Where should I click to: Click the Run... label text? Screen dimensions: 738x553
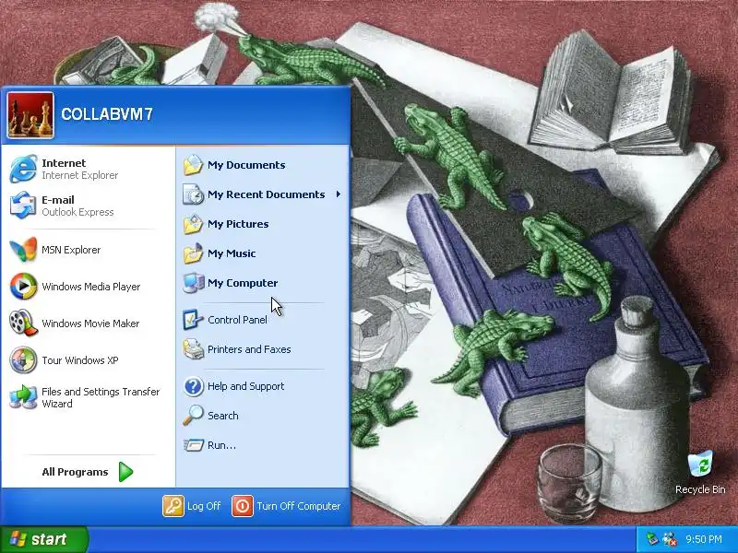point(221,445)
